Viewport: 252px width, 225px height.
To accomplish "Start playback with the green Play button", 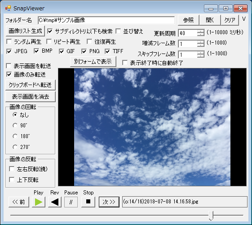I will click(39, 202).
